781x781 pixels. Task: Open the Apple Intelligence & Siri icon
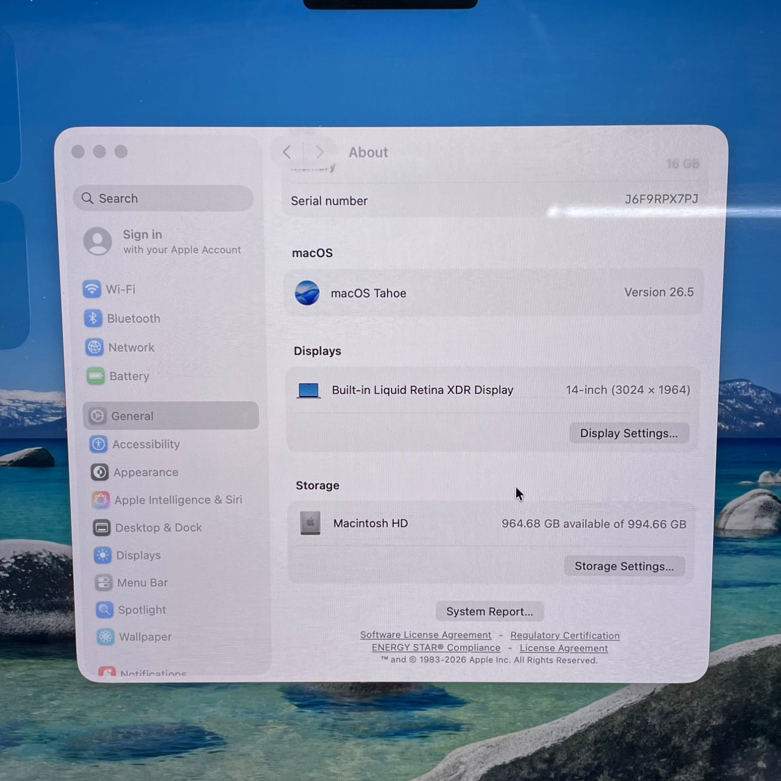coord(101,500)
